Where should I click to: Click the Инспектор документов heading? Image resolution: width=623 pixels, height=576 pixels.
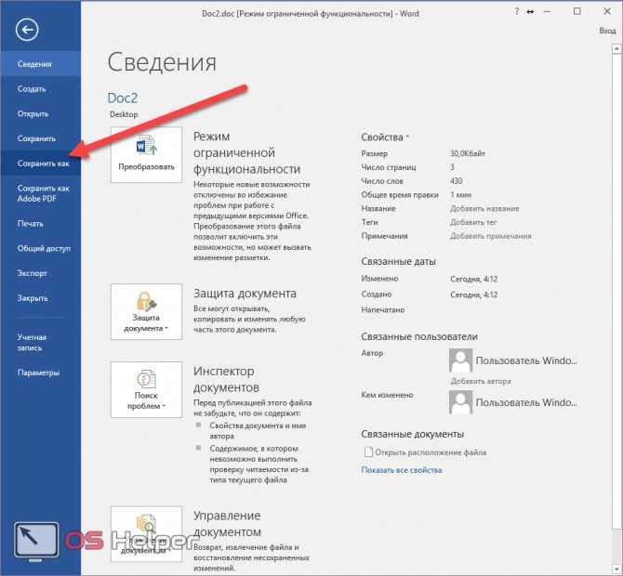[227, 379]
